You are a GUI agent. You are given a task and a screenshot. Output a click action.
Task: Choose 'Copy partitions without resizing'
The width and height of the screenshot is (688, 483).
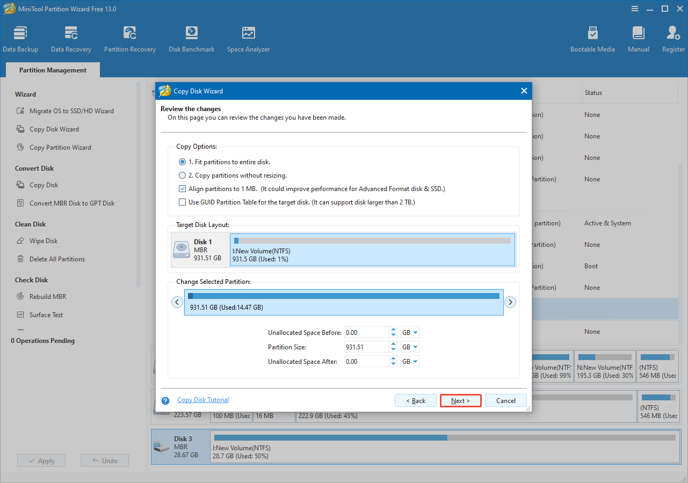[x=182, y=175]
